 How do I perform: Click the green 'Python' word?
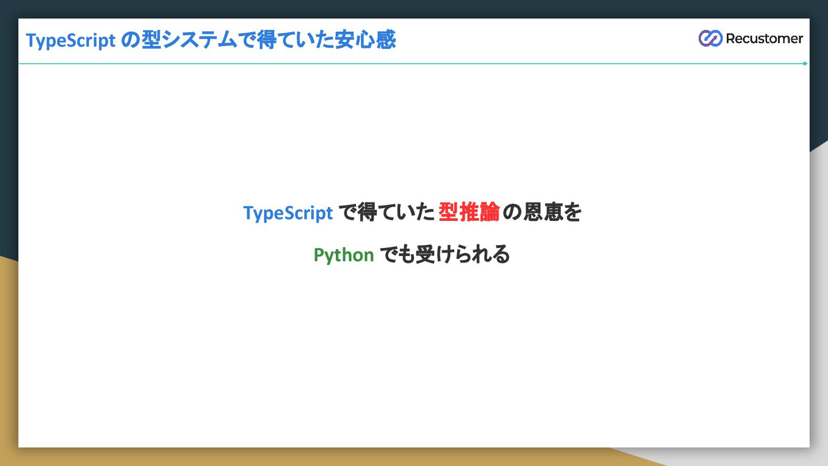(x=344, y=255)
